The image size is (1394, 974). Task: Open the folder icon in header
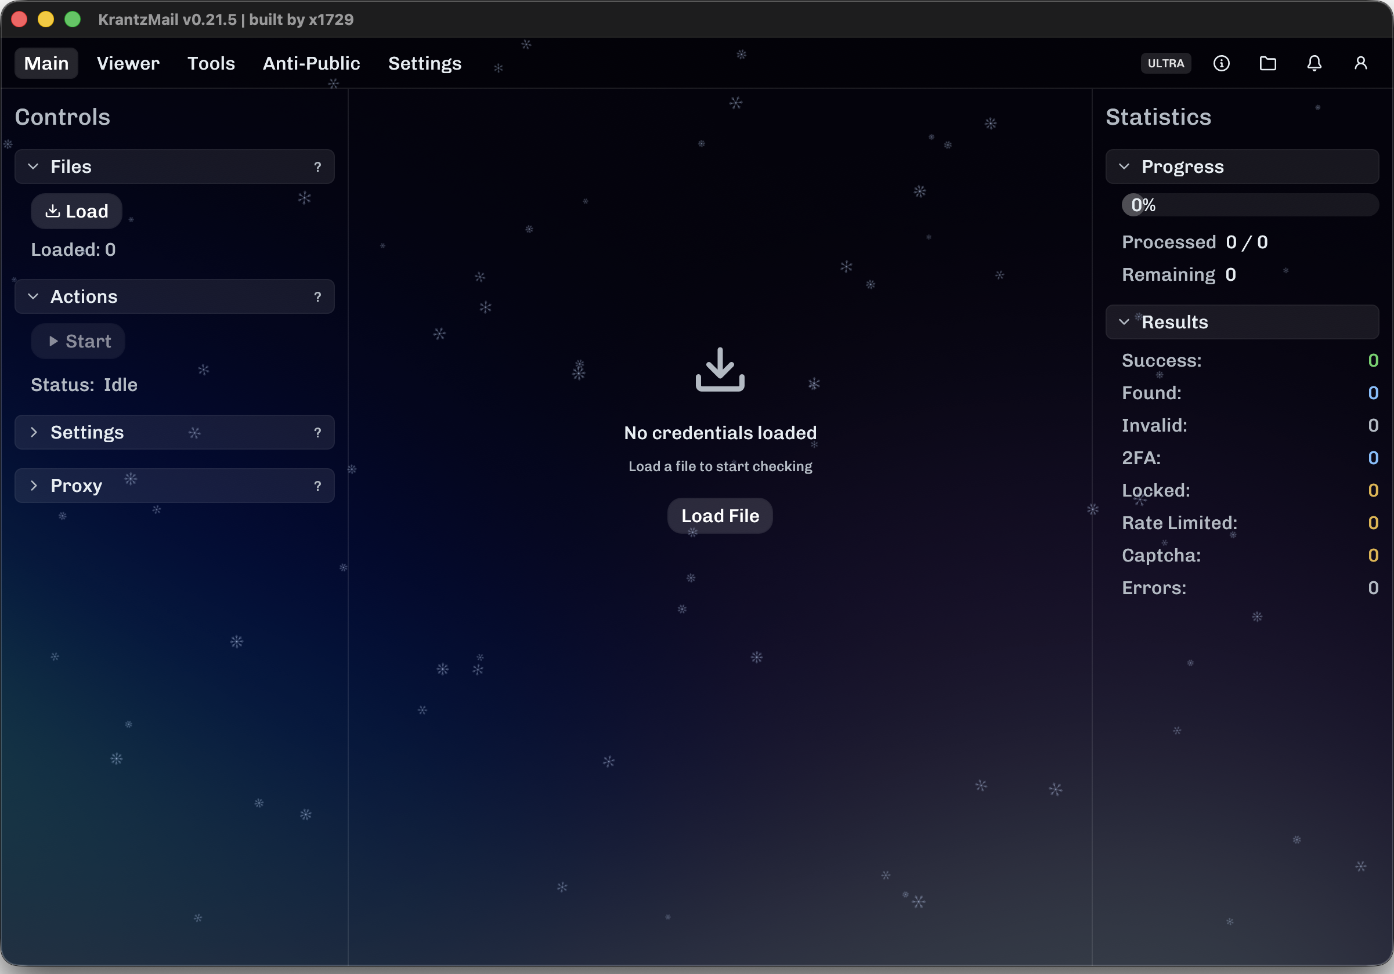point(1267,63)
